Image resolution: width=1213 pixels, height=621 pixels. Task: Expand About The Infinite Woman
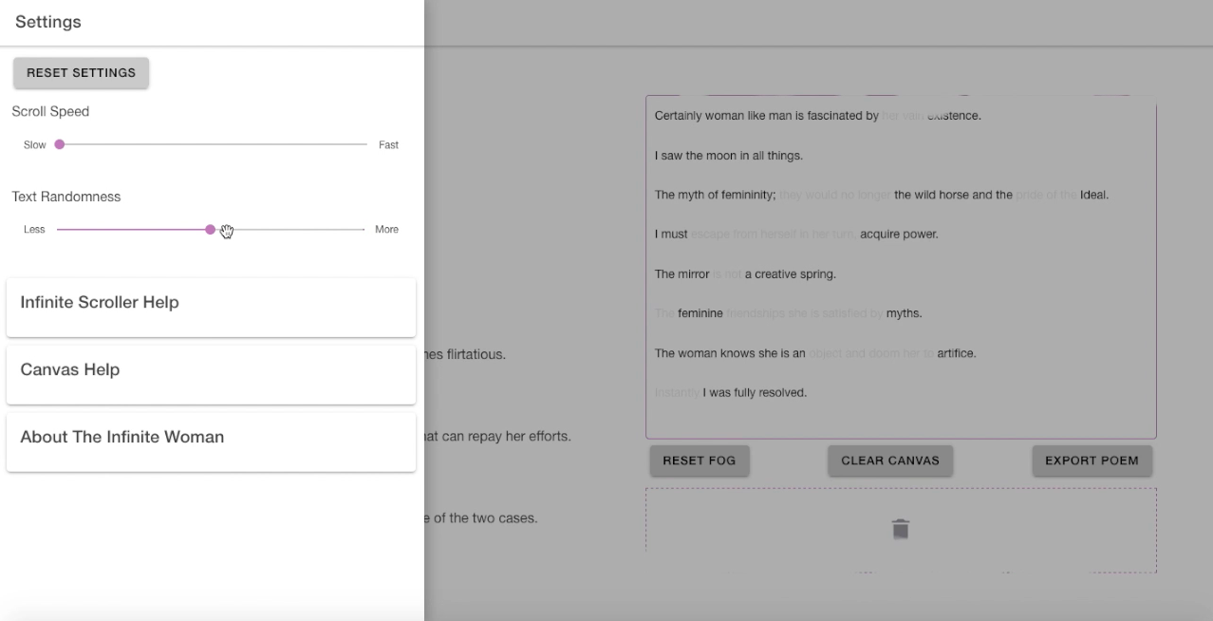coord(211,438)
